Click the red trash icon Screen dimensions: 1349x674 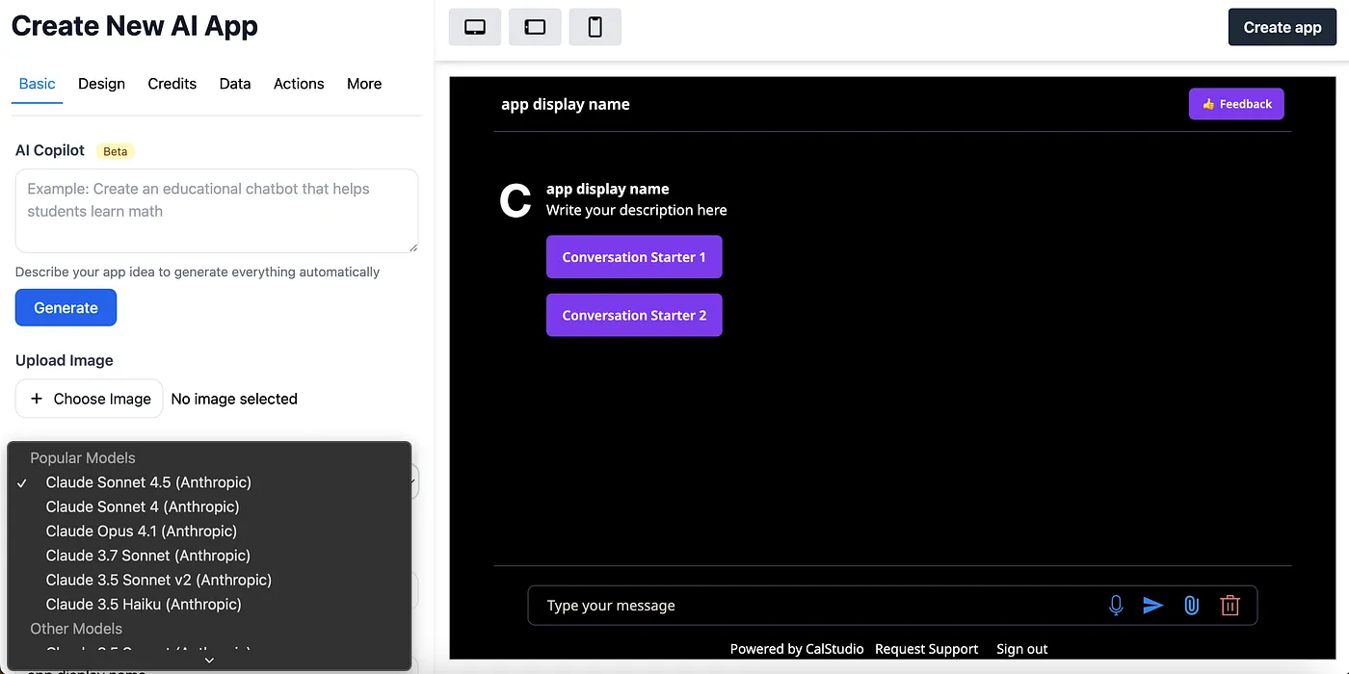point(1230,606)
